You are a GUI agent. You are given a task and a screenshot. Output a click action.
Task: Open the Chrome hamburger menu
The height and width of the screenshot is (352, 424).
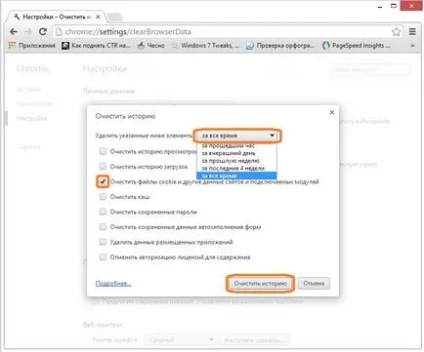coord(412,31)
